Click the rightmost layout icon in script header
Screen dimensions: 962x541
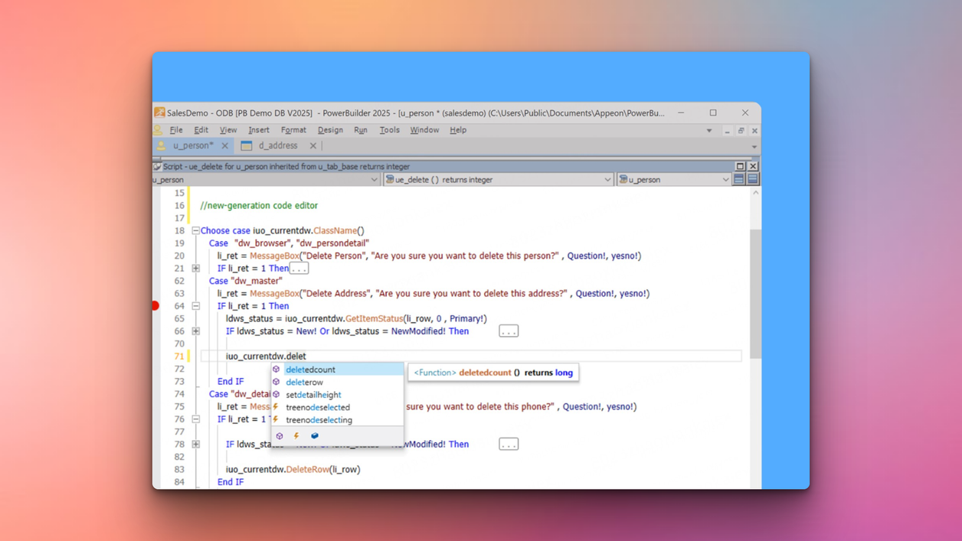click(753, 180)
